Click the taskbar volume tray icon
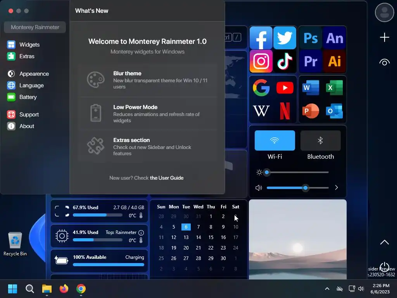This screenshot has width=397, height=298. (361, 289)
